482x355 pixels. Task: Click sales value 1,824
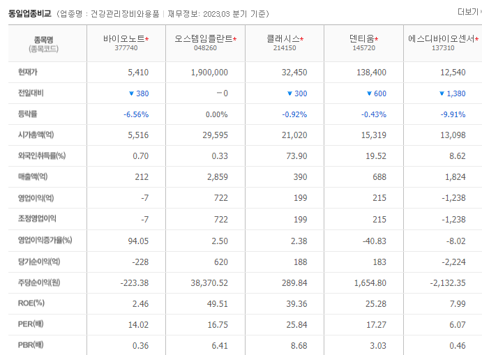[455, 176]
